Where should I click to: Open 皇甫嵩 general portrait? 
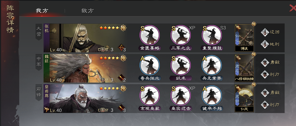click(x=85, y=98)
